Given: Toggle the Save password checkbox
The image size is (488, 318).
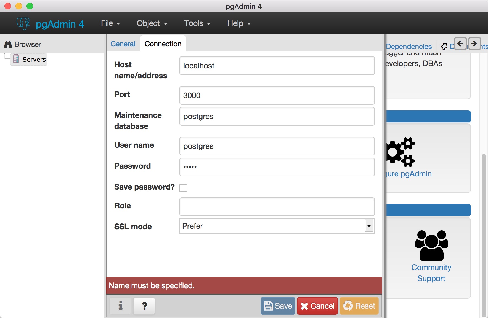Looking at the screenshot, I should click(x=183, y=188).
